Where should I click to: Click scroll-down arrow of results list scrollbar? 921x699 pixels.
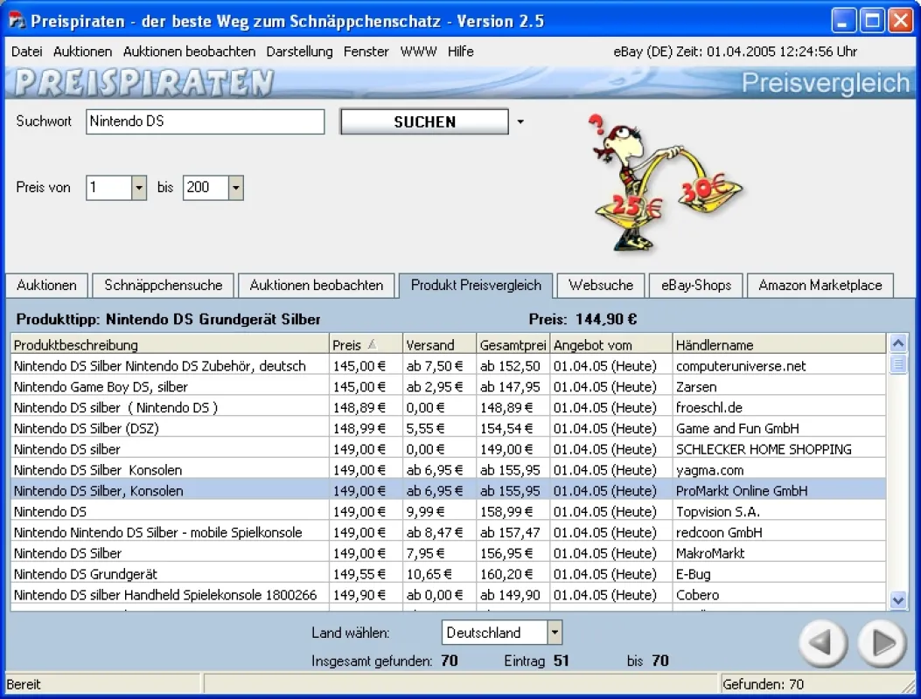(x=898, y=600)
